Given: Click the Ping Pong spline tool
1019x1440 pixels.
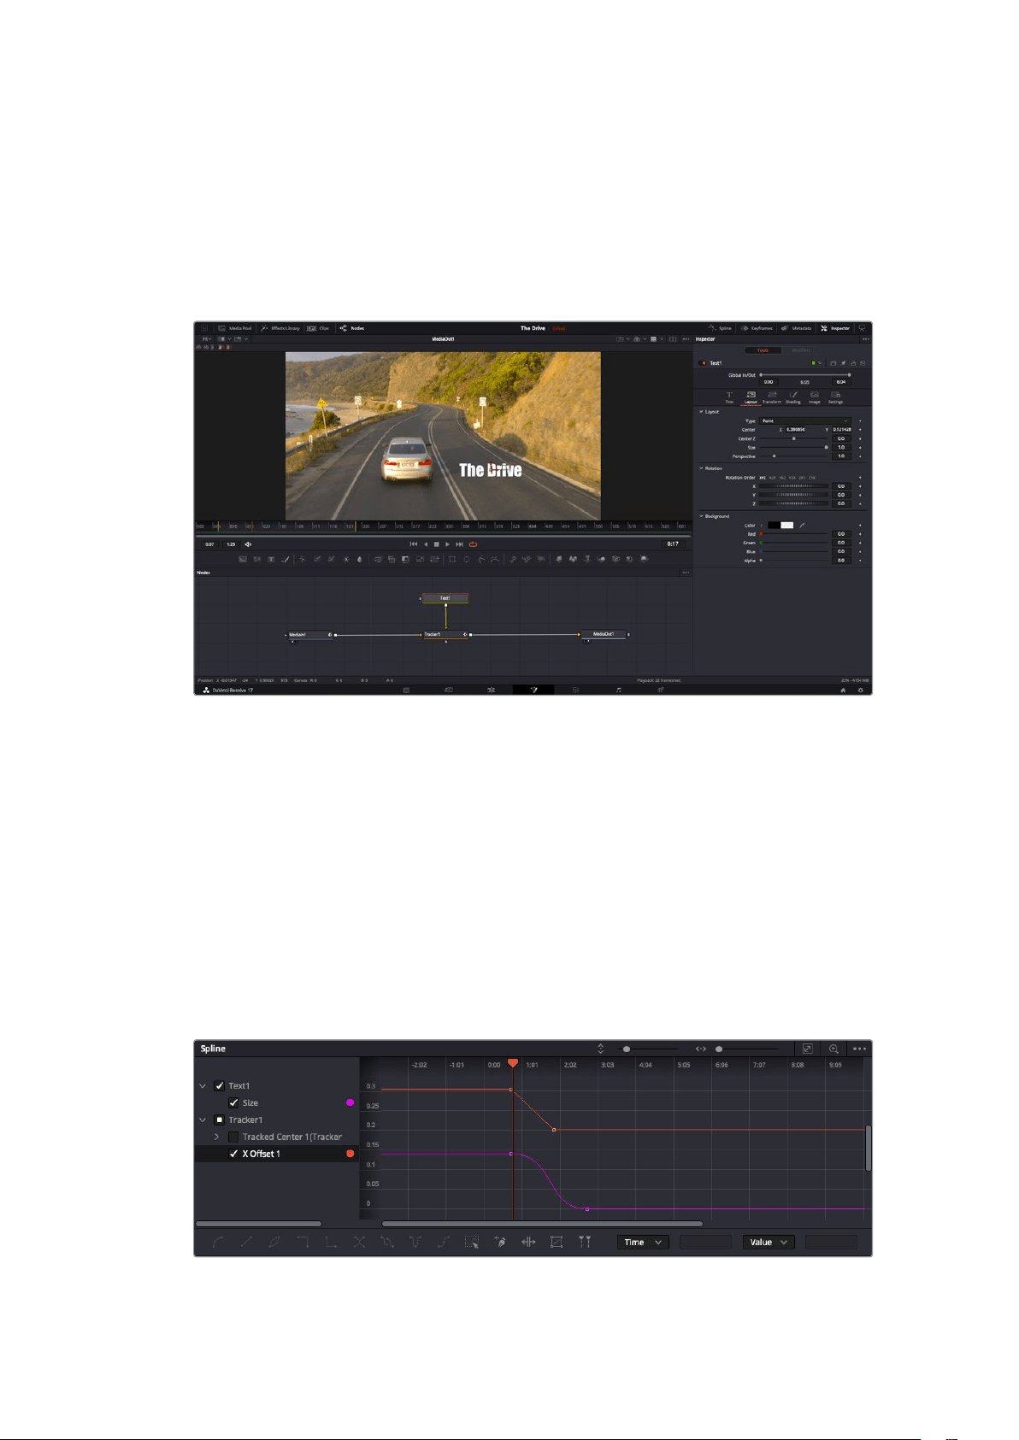Looking at the screenshot, I should pyautogui.click(x=415, y=1243).
